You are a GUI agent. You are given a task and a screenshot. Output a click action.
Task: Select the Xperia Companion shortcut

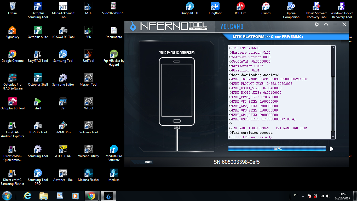[x=291, y=10]
